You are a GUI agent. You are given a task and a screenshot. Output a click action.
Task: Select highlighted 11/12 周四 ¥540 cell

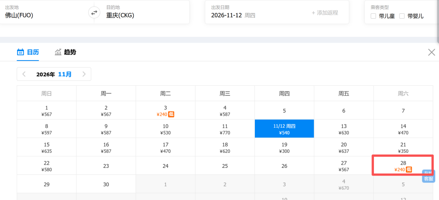tap(285, 129)
